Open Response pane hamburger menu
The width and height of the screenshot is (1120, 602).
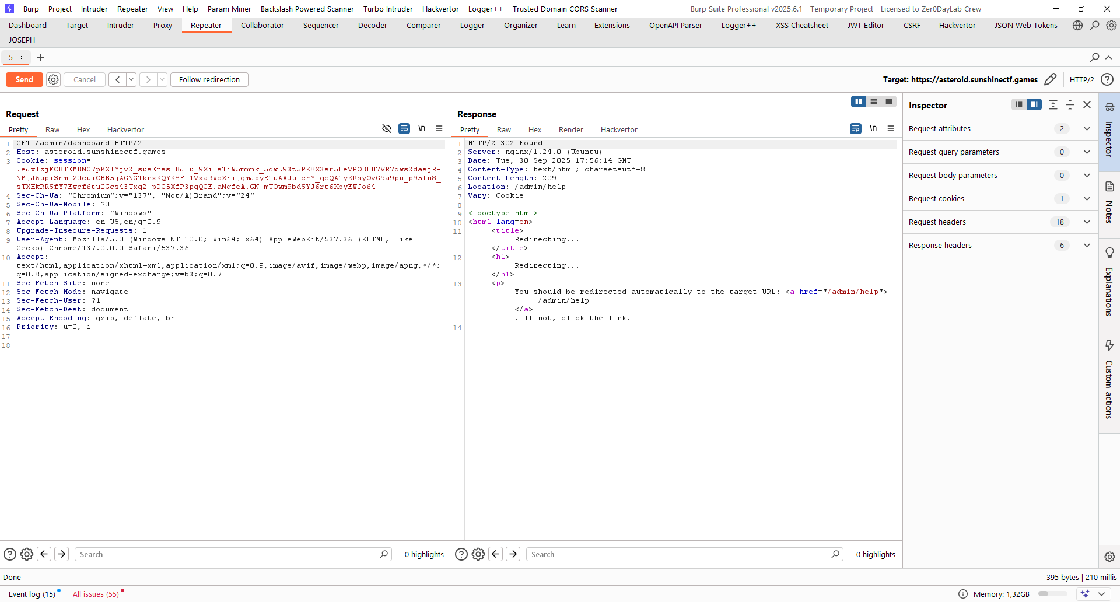pyautogui.click(x=891, y=128)
